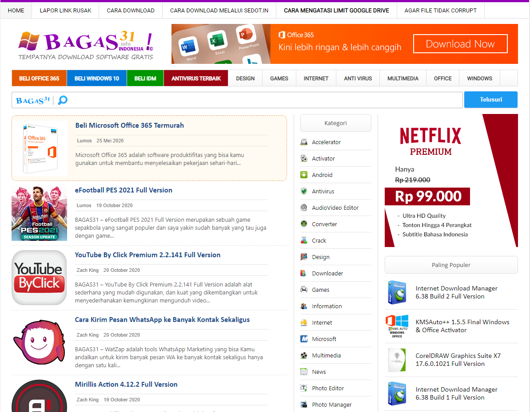Click the Photo Manager category icon
The image size is (530, 412).
click(x=304, y=404)
